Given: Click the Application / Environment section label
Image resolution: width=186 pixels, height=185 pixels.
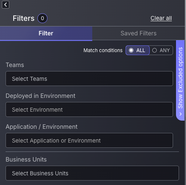Looking at the screenshot, I should pos(41,127).
